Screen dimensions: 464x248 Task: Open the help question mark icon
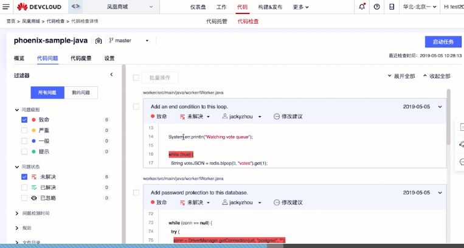point(376,7)
